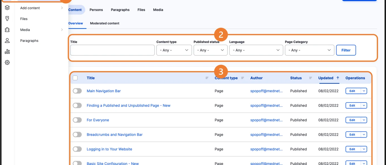This screenshot has height=165, width=386.
Task: Switch to the Files tab
Action: coord(141,10)
